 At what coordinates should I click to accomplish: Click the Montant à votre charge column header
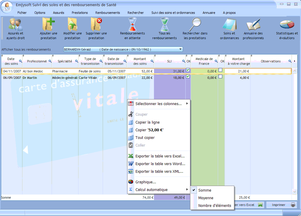[238, 61]
